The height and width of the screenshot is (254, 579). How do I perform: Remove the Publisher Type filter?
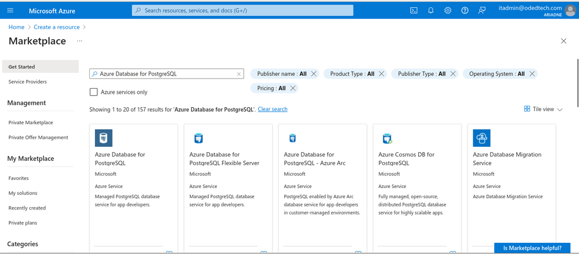[453, 74]
